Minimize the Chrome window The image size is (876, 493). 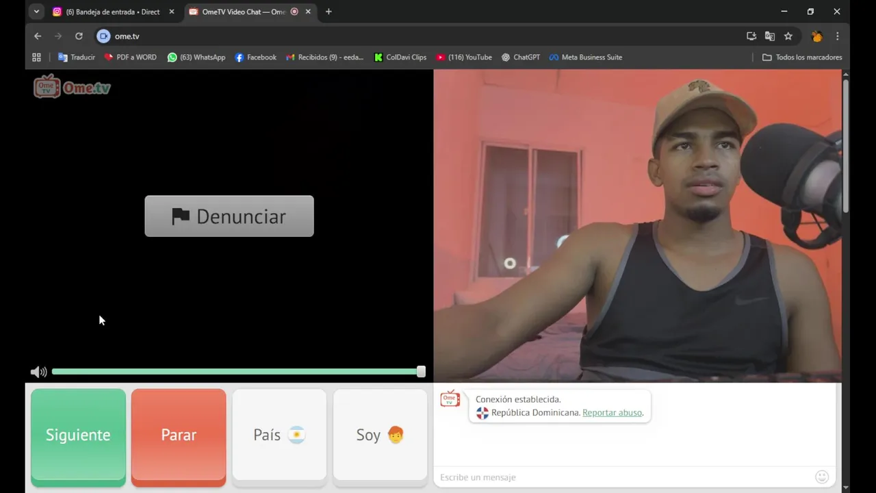click(x=784, y=12)
